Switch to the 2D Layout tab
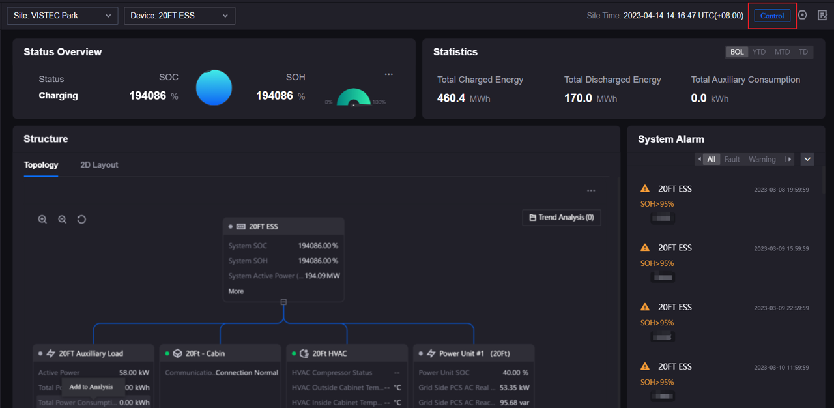 (99, 165)
